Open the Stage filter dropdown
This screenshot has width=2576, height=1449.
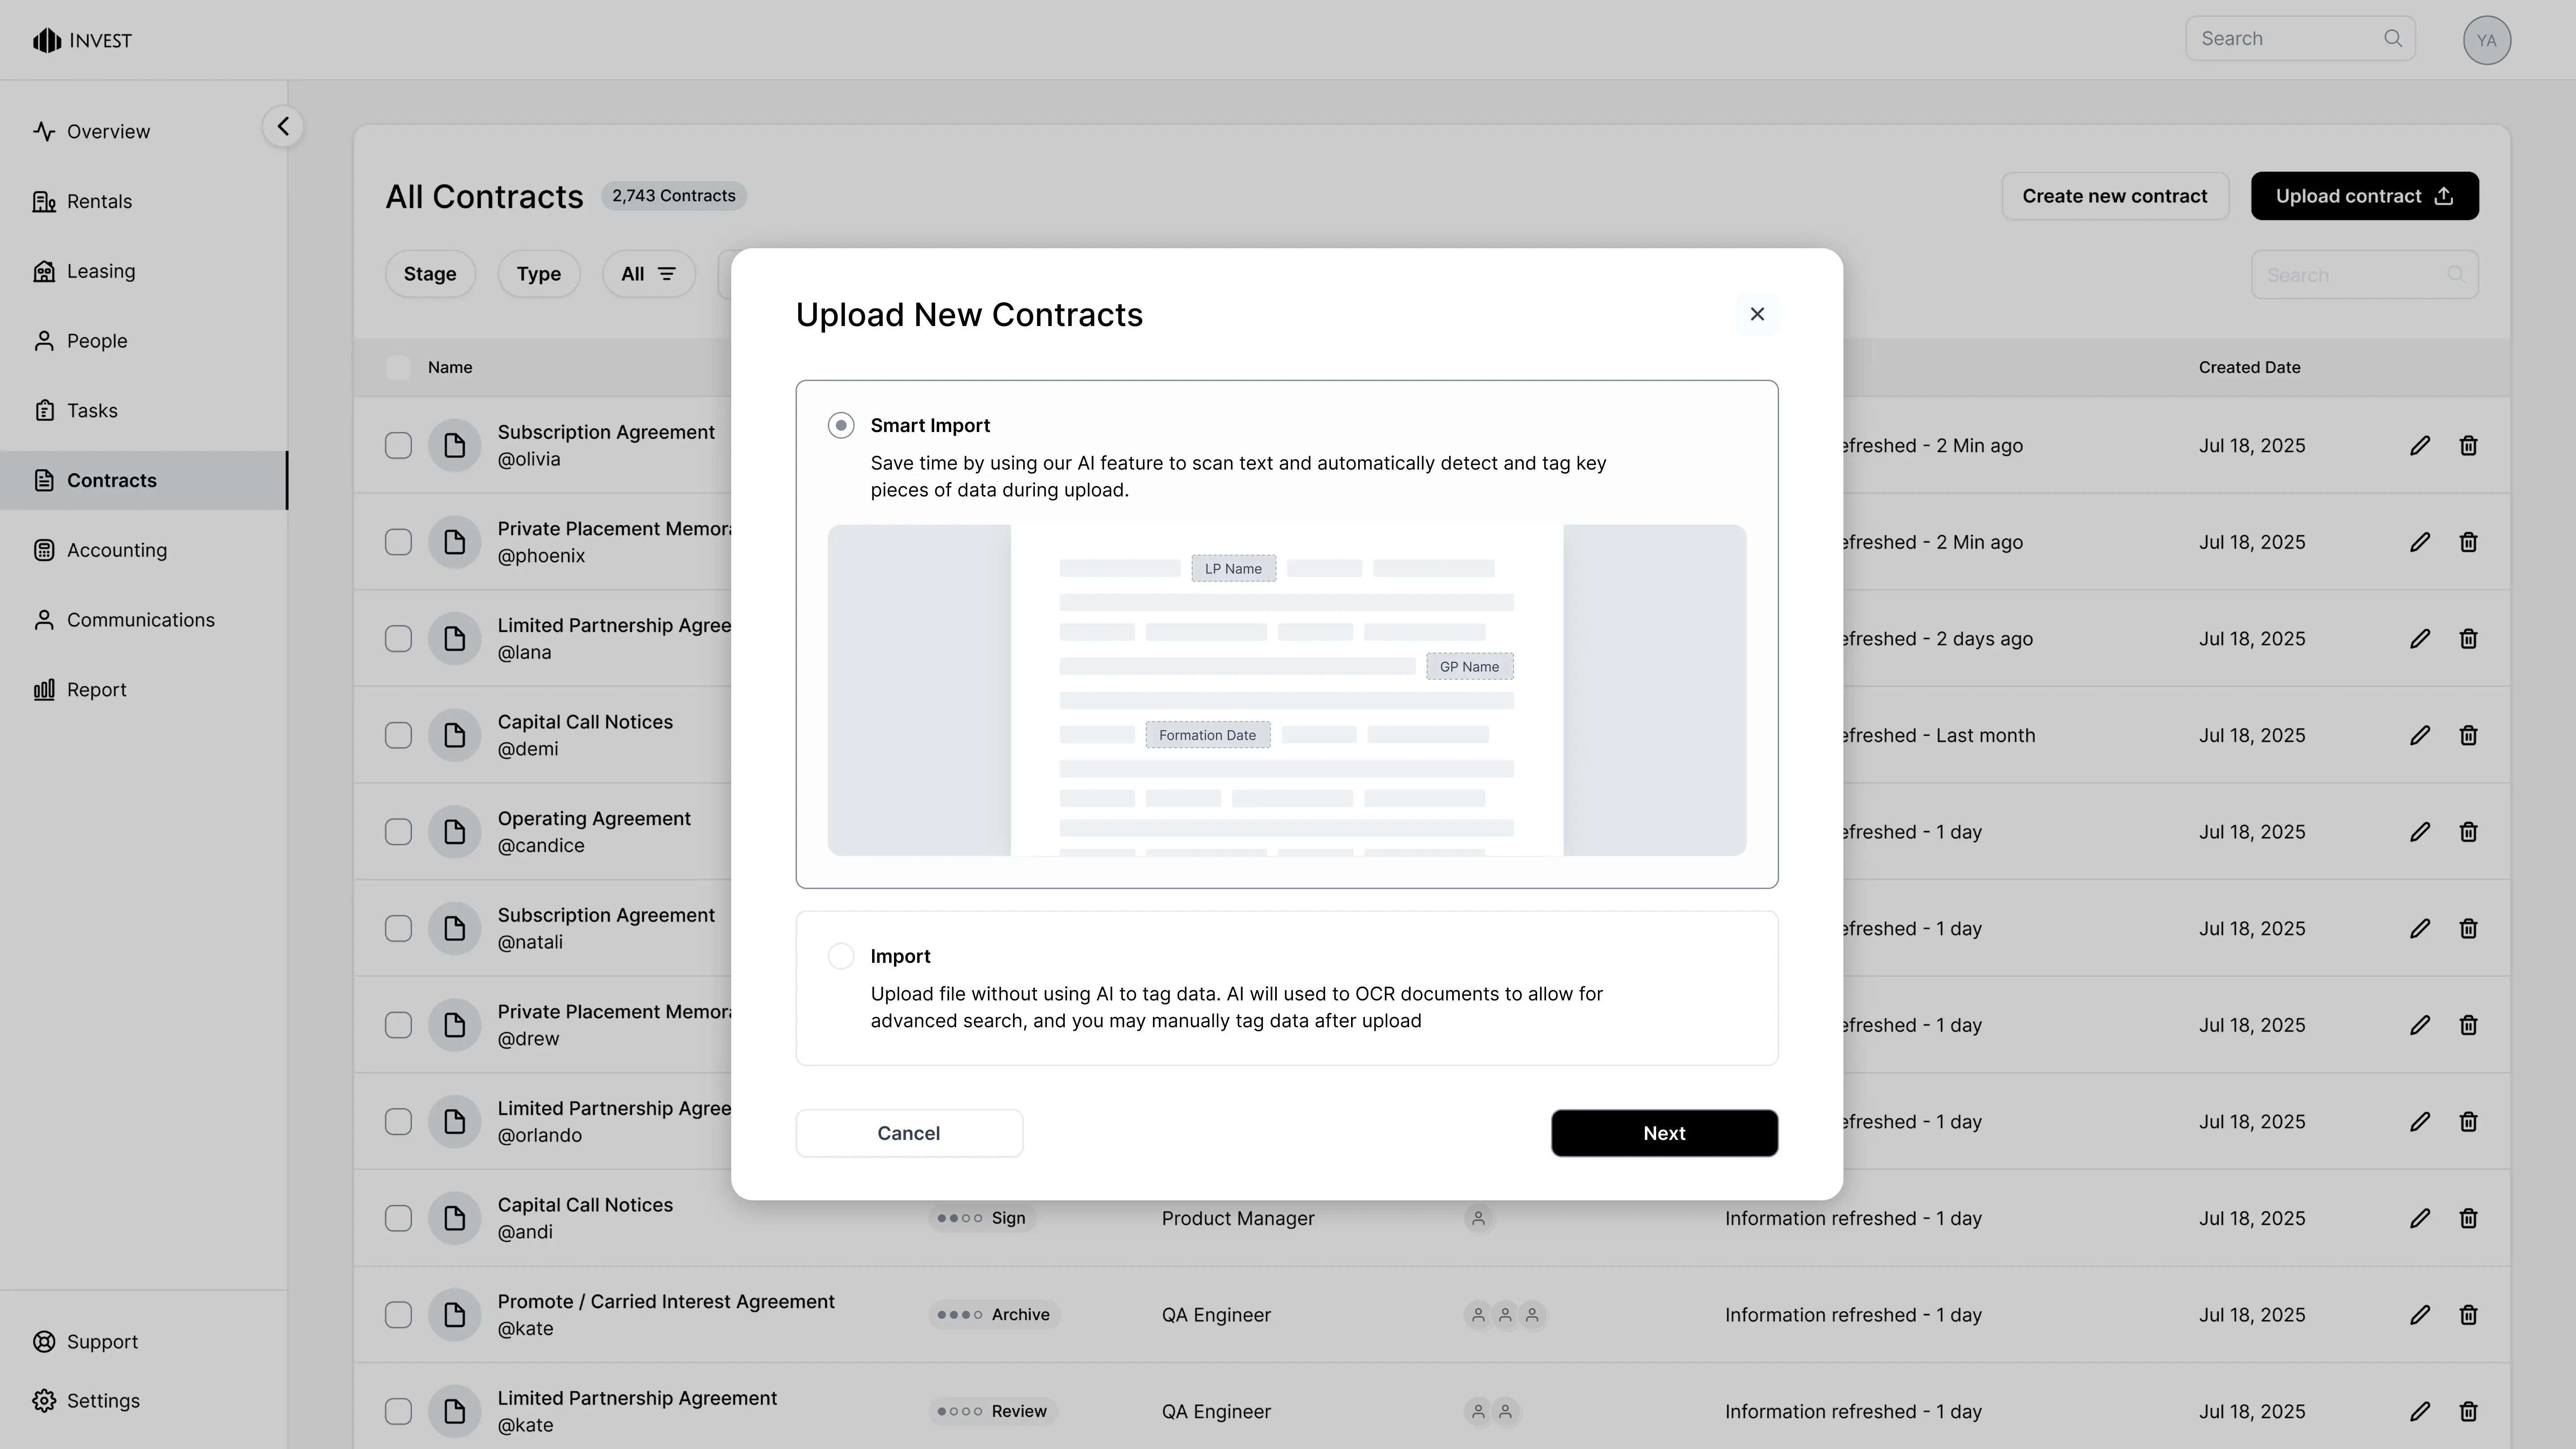tap(430, 274)
